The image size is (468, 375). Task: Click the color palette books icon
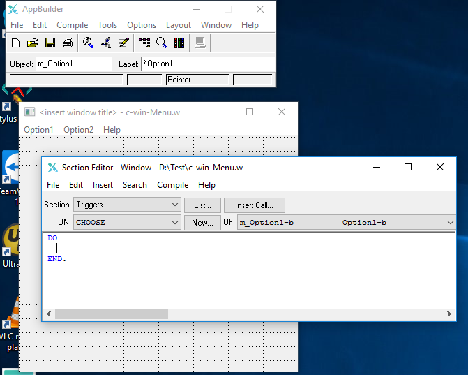pos(179,43)
